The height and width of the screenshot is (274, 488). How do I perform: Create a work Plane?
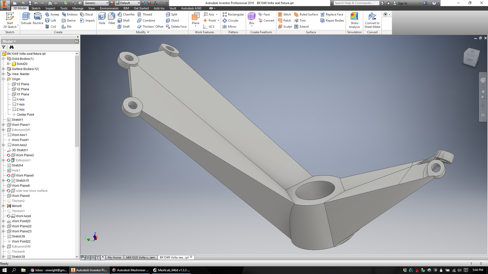(x=195, y=19)
